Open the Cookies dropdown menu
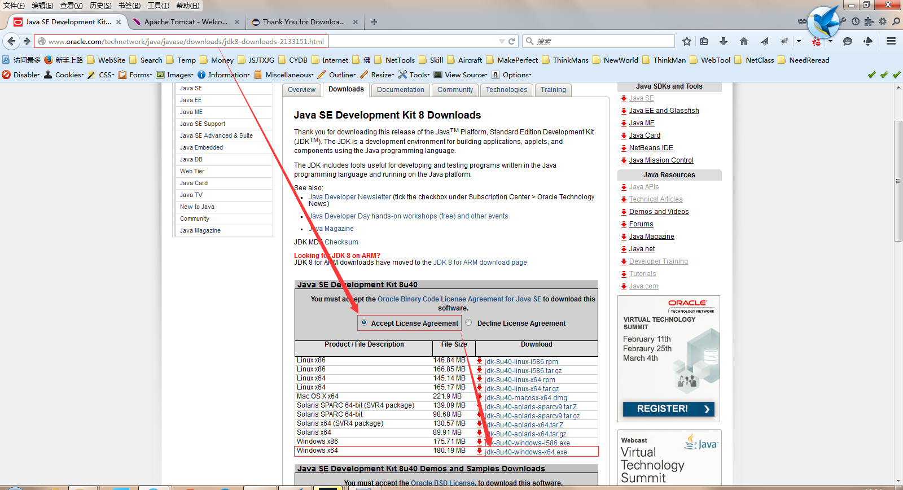 (x=64, y=75)
